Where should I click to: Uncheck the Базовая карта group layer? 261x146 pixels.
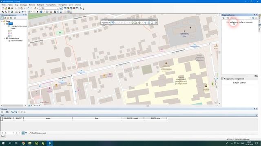7,38
